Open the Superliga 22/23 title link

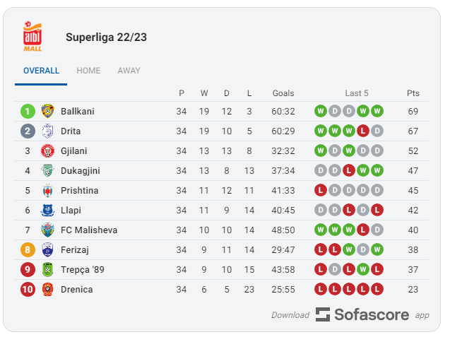tap(106, 37)
